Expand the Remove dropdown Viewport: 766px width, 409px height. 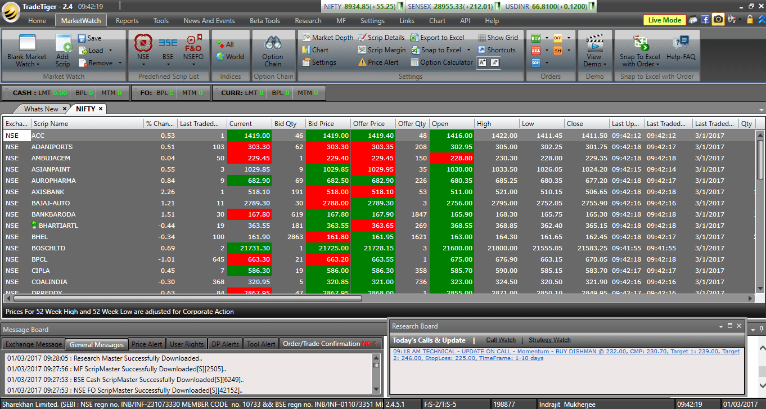(x=120, y=63)
